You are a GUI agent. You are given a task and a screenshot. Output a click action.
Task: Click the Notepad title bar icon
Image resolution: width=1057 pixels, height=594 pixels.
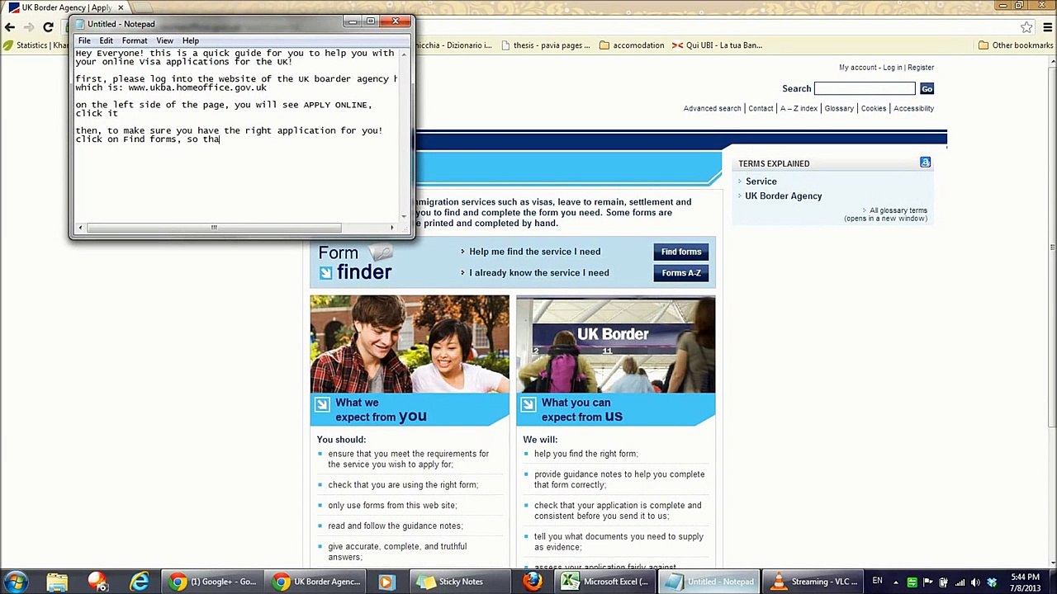coord(79,24)
